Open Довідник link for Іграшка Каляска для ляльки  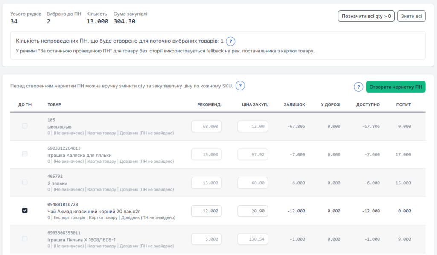[x=146, y=162]
